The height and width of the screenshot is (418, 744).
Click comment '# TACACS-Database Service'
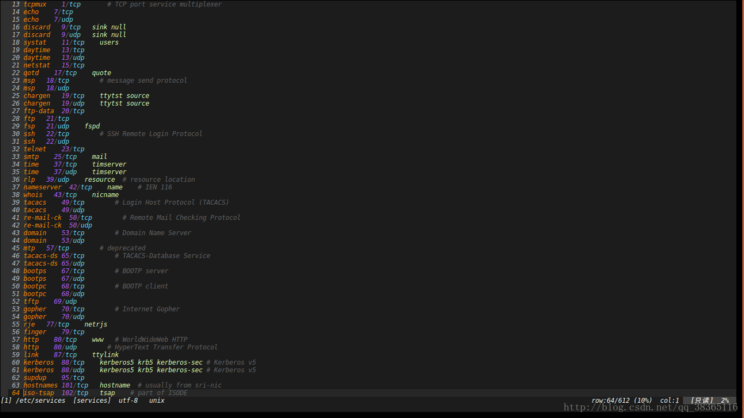pyautogui.click(x=162, y=256)
